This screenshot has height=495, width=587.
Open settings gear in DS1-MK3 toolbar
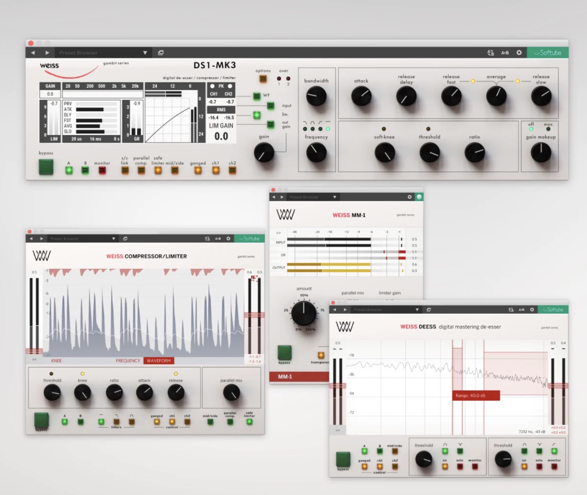coord(519,53)
